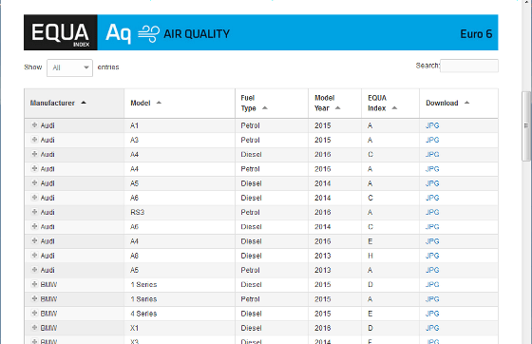
Task: Click plus icon for BMW X1
Action: pos(34,328)
